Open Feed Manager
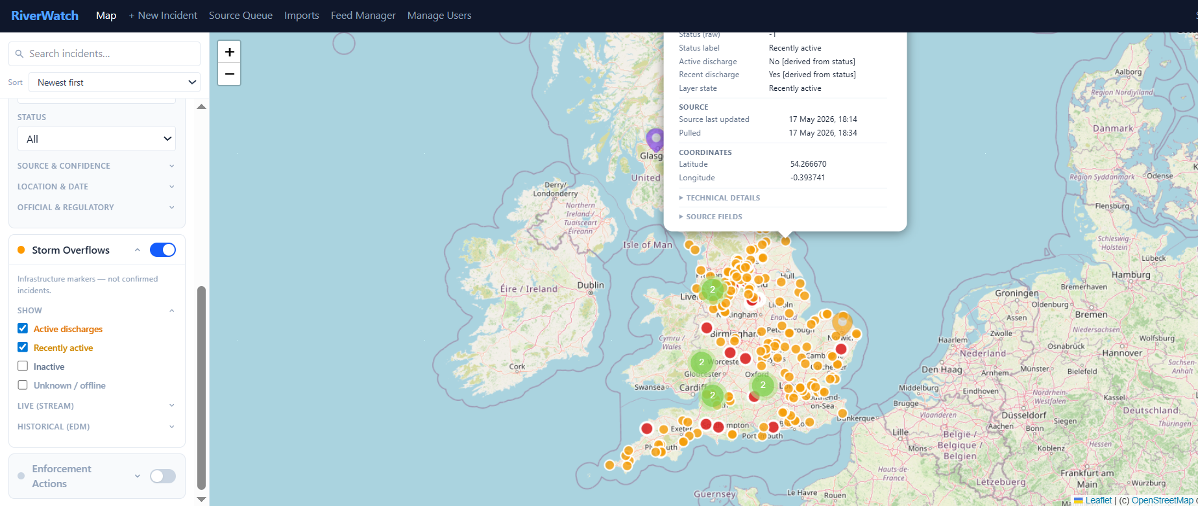 point(363,16)
